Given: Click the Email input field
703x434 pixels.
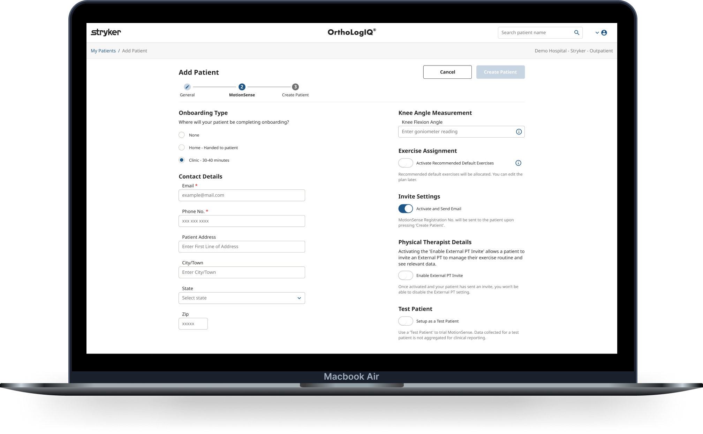Looking at the screenshot, I should (241, 195).
